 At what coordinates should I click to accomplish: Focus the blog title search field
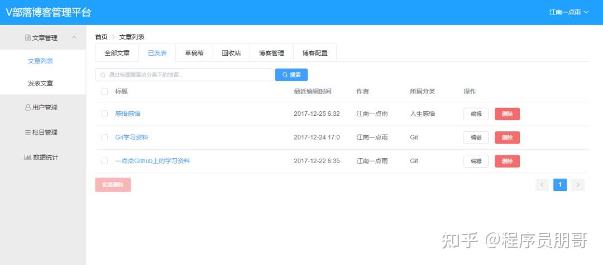[x=184, y=75]
